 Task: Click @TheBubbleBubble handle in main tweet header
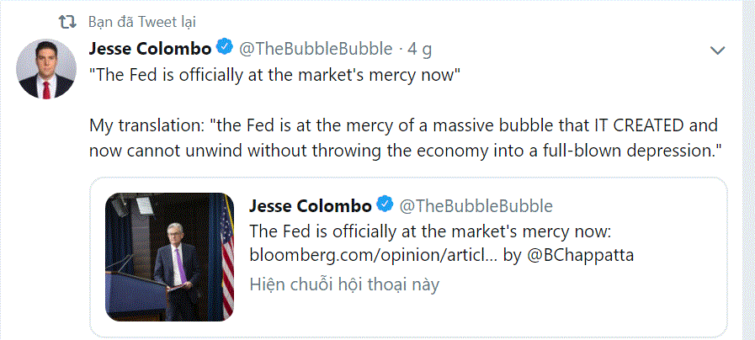315,48
